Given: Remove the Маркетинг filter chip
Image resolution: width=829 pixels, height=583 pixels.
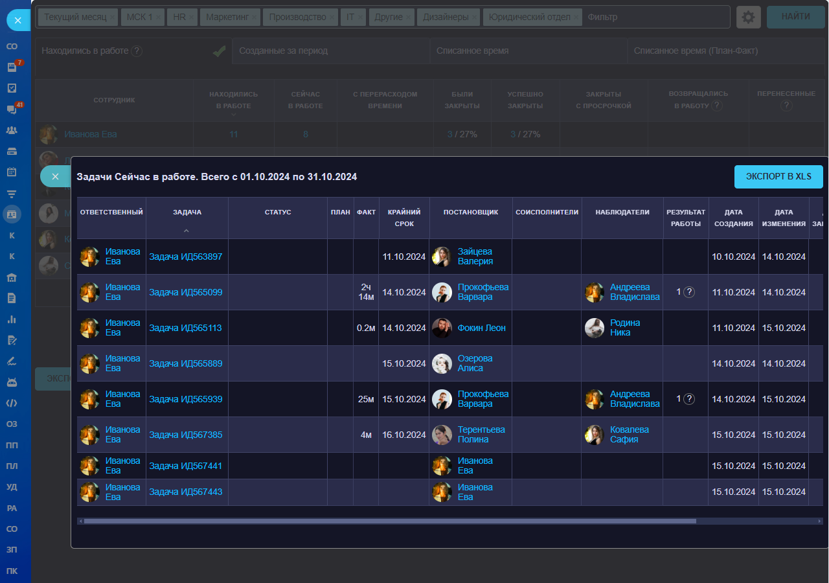Looking at the screenshot, I should pyautogui.click(x=255, y=17).
